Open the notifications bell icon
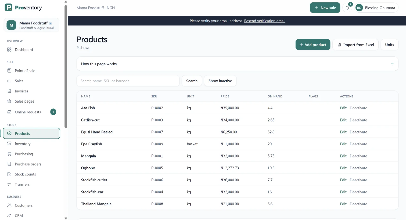406x220 pixels. click(x=347, y=8)
